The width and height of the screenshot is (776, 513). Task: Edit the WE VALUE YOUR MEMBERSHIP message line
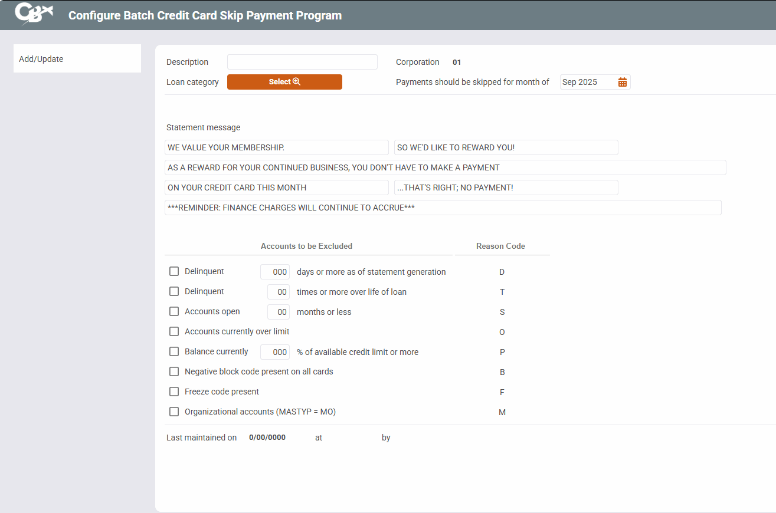coord(276,147)
